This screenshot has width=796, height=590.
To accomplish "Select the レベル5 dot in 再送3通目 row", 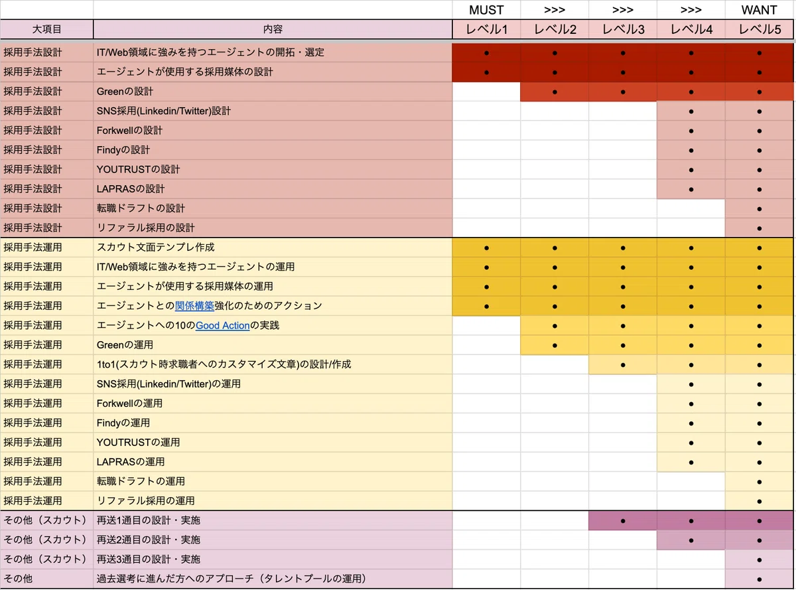I will pyautogui.click(x=760, y=560).
